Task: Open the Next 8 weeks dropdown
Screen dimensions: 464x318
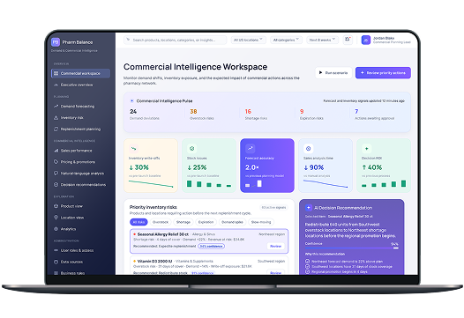Action: pyautogui.click(x=322, y=40)
